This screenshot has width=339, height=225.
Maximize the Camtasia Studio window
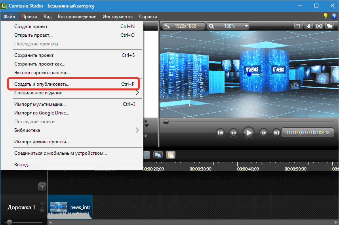[x=316, y=6]
